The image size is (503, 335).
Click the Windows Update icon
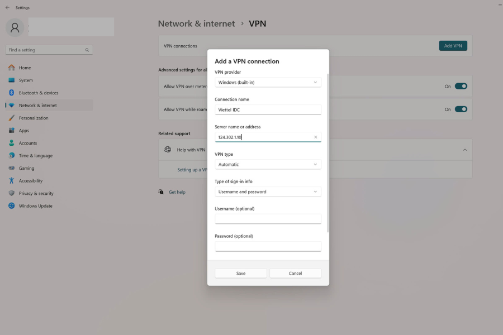11,206
